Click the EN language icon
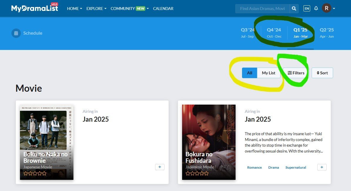The image size is (351, 191). (x=307, y=9)
